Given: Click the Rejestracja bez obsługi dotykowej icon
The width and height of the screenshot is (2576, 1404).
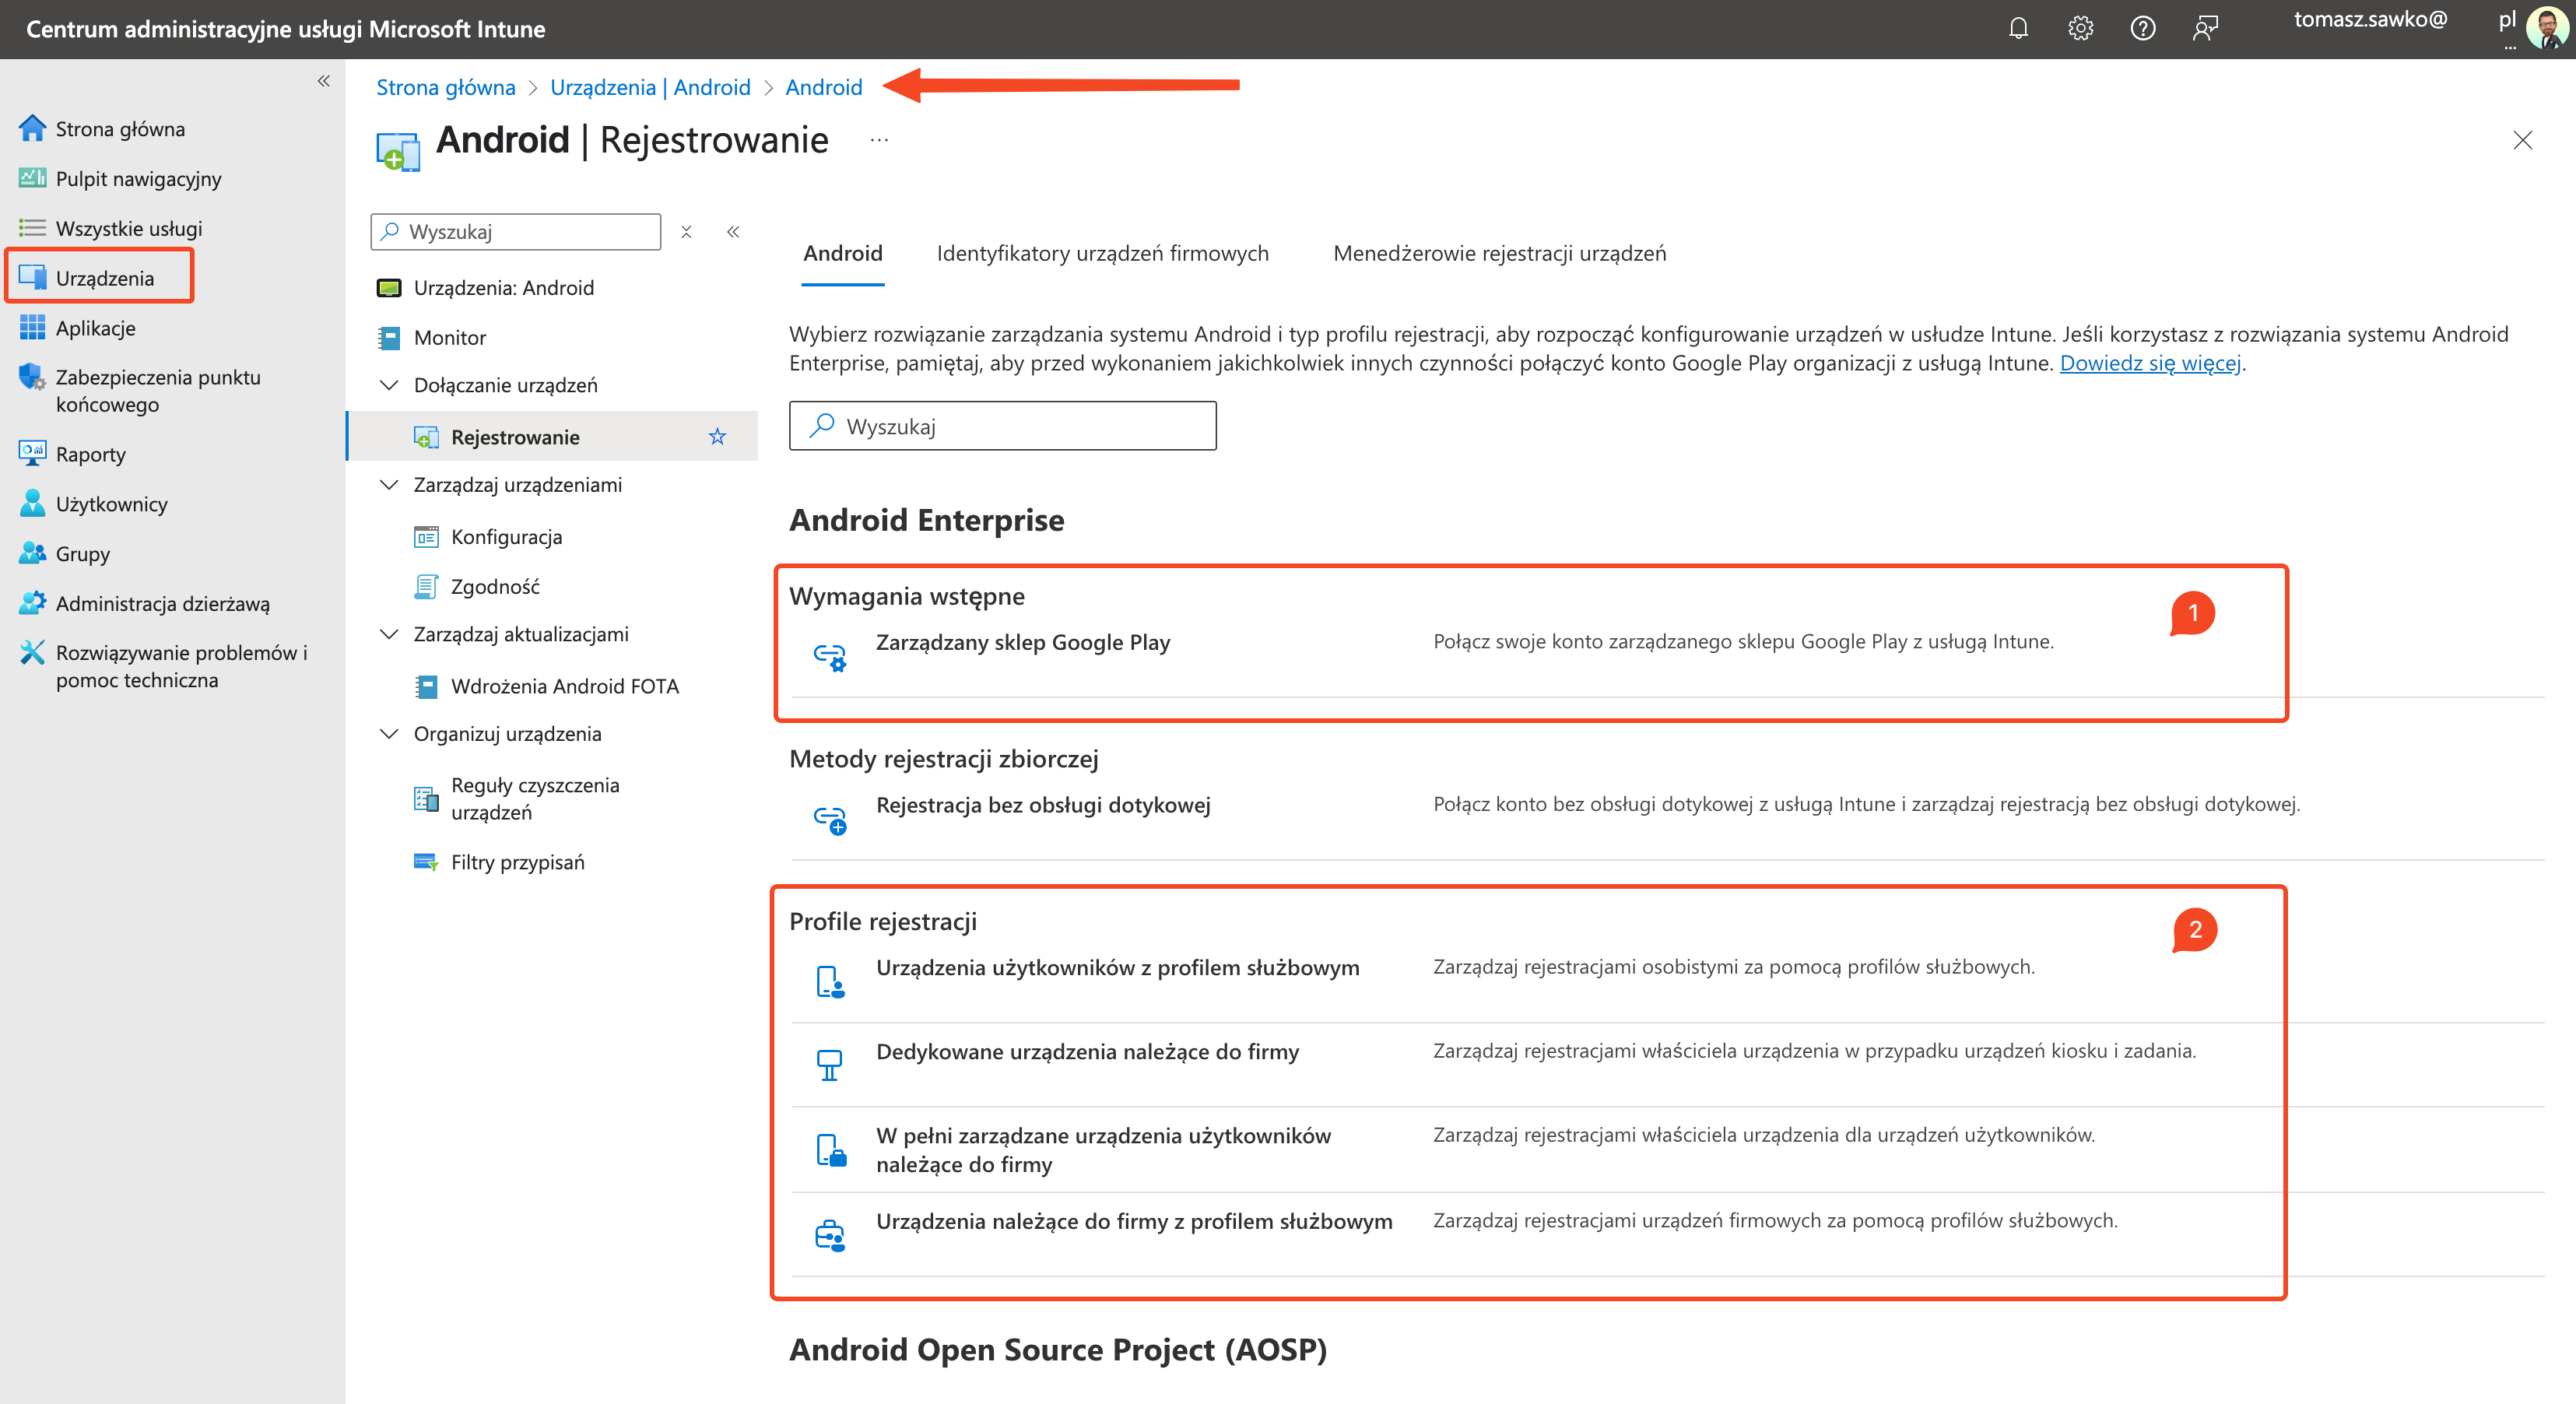Looking at the screenshot, I should click(x=829, y=819).
